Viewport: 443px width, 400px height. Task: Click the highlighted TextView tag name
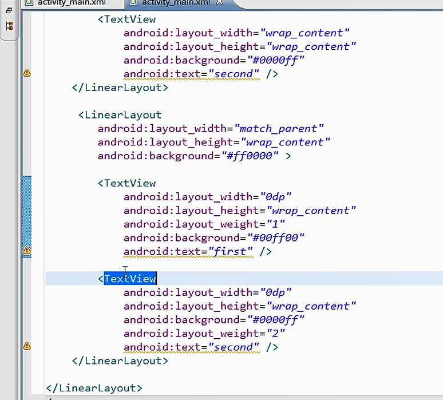tap(130, 279)
